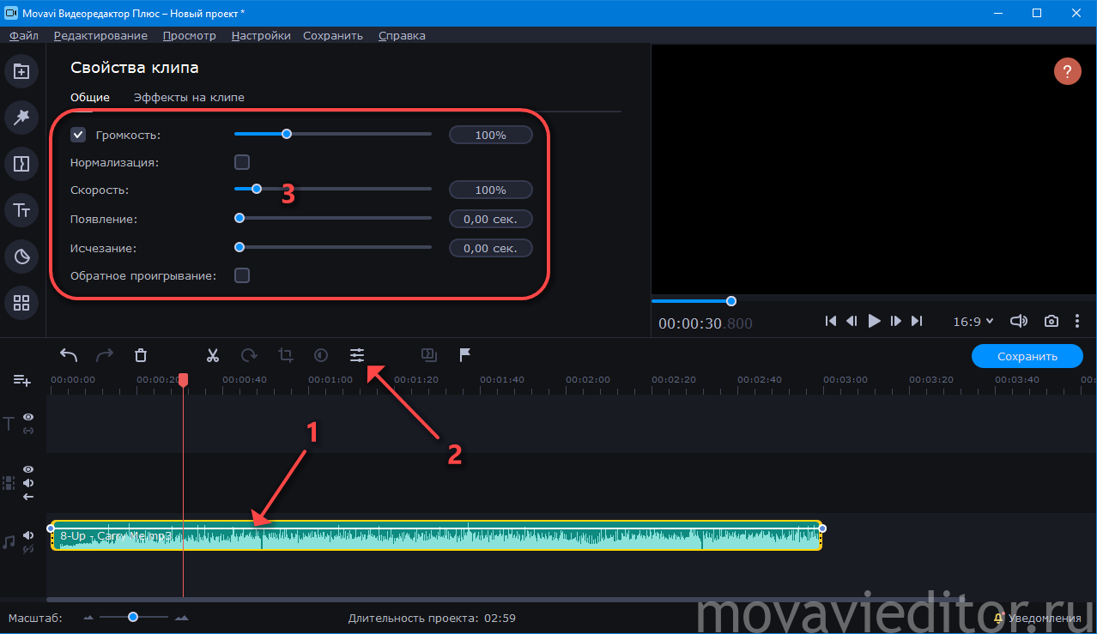Open the Transitions panel in sidebar
Viewport: 1097px width, 634px height.
pyautogui.click(x=21, y=164)
